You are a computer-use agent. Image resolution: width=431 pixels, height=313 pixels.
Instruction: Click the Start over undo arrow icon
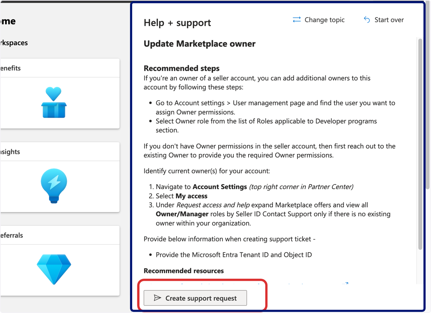coord(367,20)
